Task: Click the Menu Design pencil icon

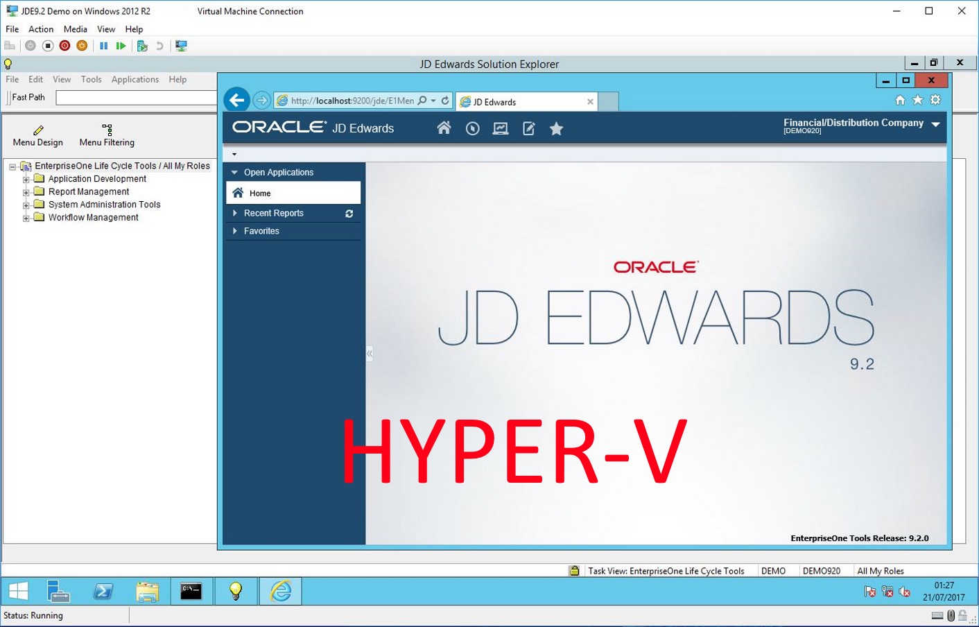Action: [38, 130]
